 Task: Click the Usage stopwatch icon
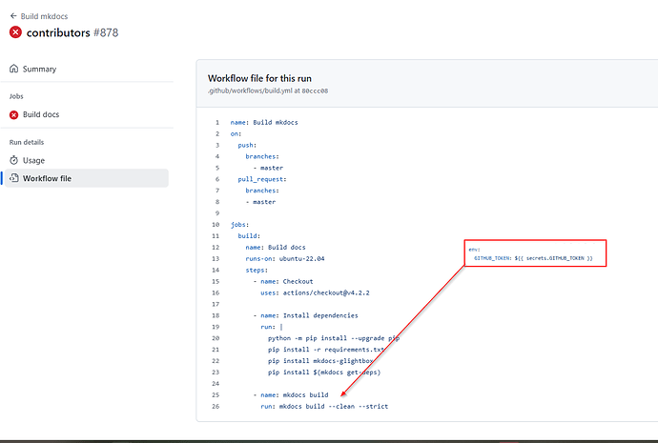pyautogui.click(x=14, y=160)
